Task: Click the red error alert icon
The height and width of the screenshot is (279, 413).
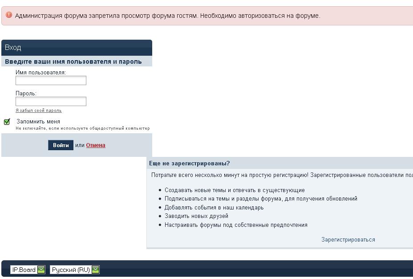Action: [9, 15]
